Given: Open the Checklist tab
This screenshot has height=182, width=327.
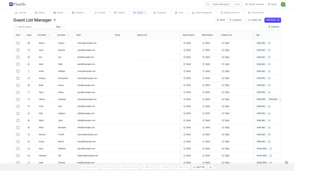Looking at the screenshot, I should [100, 13].
